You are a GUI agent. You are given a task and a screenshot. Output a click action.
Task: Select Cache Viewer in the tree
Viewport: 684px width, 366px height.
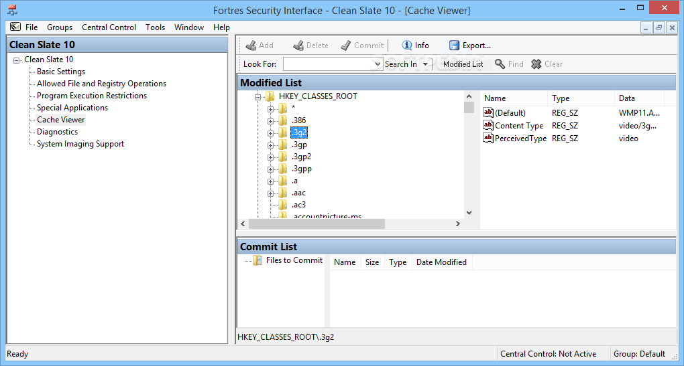point(60,120)
